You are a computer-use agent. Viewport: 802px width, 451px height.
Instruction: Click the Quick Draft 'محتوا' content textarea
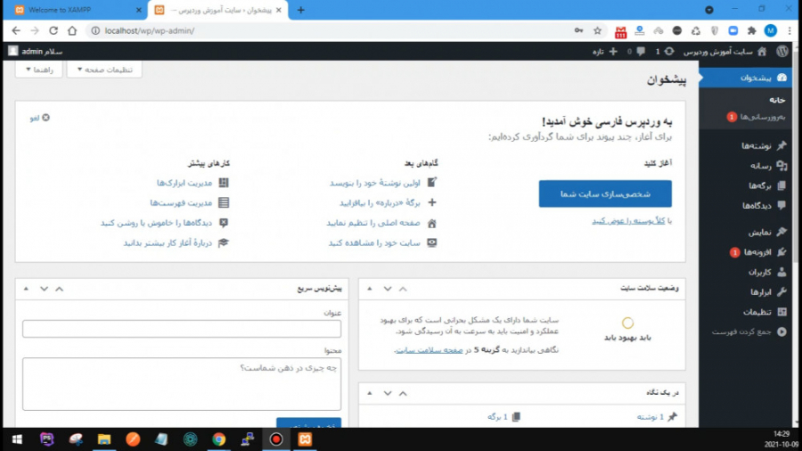182,384
